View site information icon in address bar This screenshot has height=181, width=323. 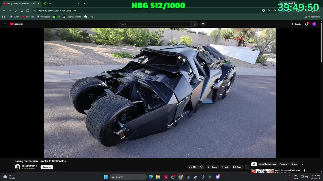[35, 11]
